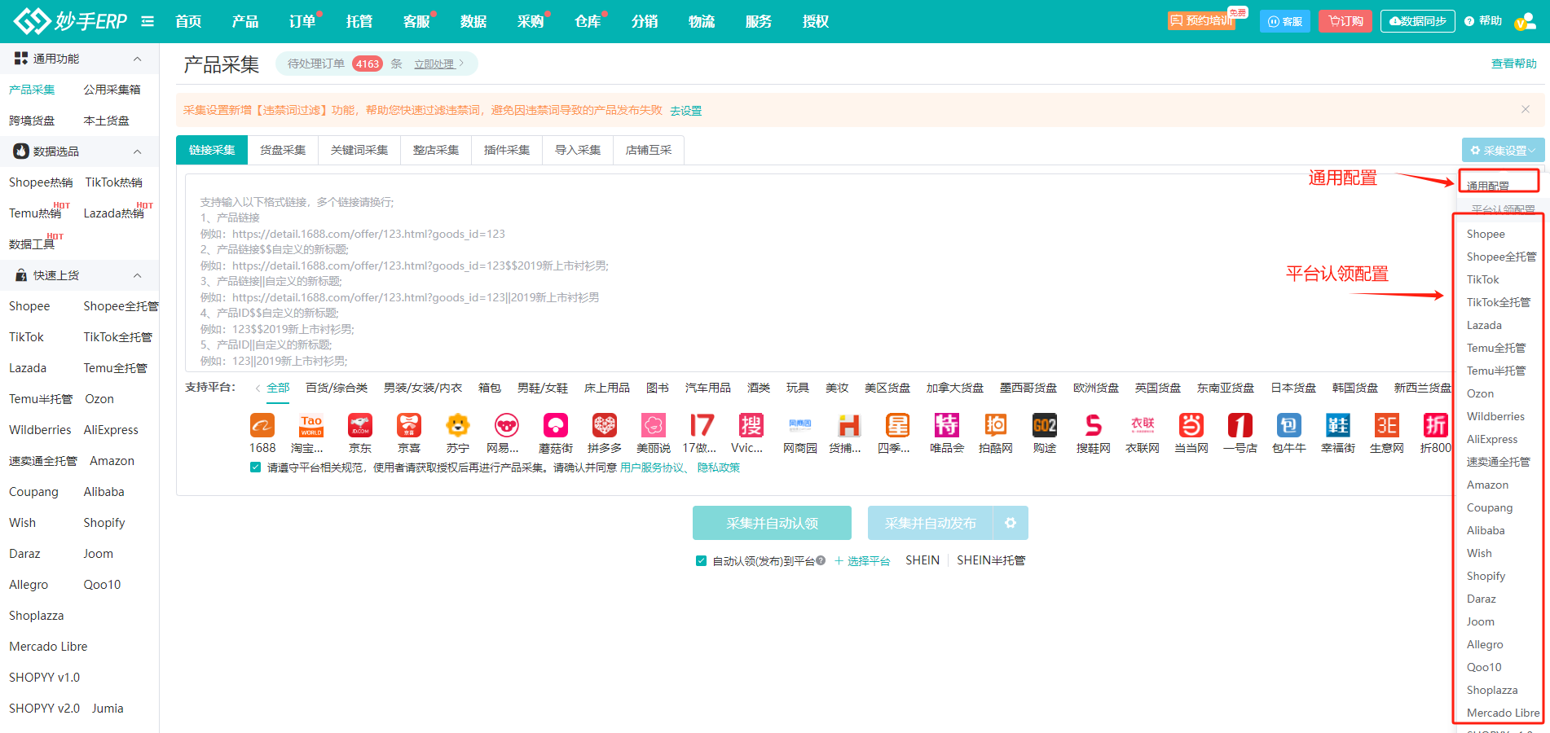Select the 唯品会 platform icon
This screenshot has width=1550, height=733.
[x=947, y=425]
